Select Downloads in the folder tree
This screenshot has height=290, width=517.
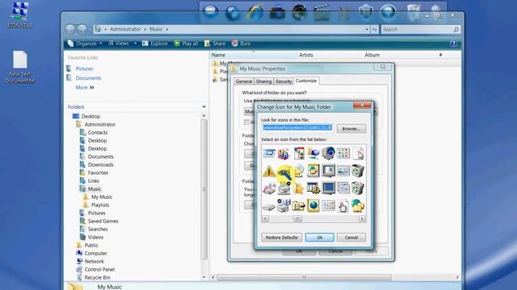tap(100, 164)
